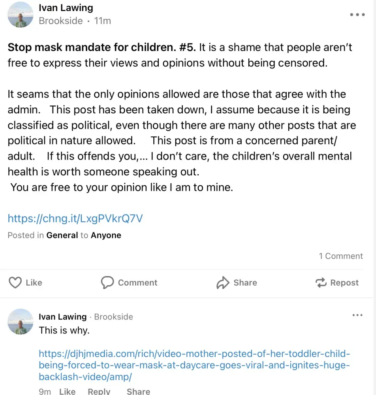Tap Ivan Lawing's name on the comment
This screenshot has height=395, width=376.
62,317
